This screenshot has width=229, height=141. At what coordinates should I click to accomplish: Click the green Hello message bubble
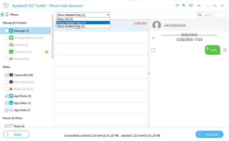[212, 50]
